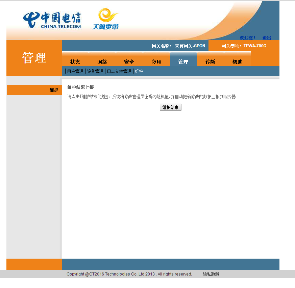
Task: Go to the 应用 tab
Action: (x=156, y=62)
